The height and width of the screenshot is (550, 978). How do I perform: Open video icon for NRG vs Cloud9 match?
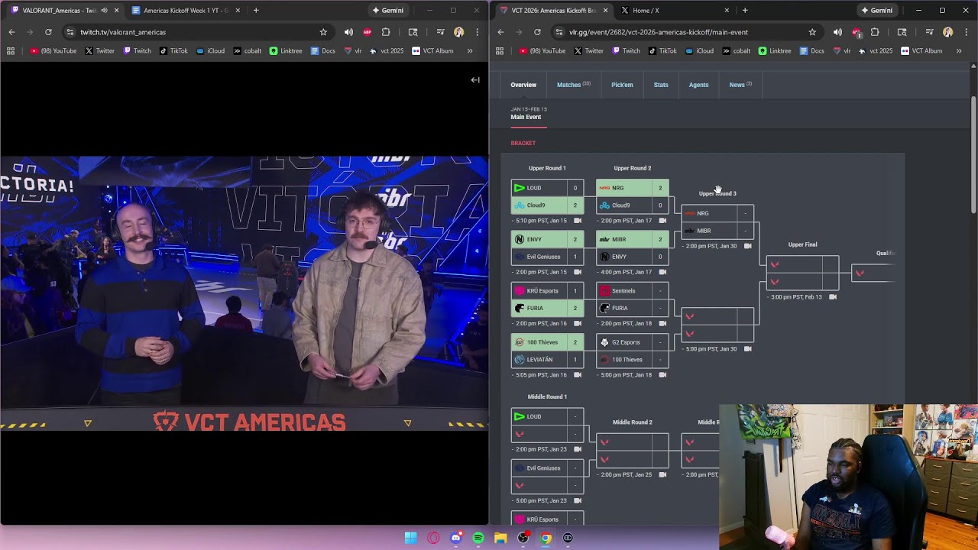click(662, 221)
